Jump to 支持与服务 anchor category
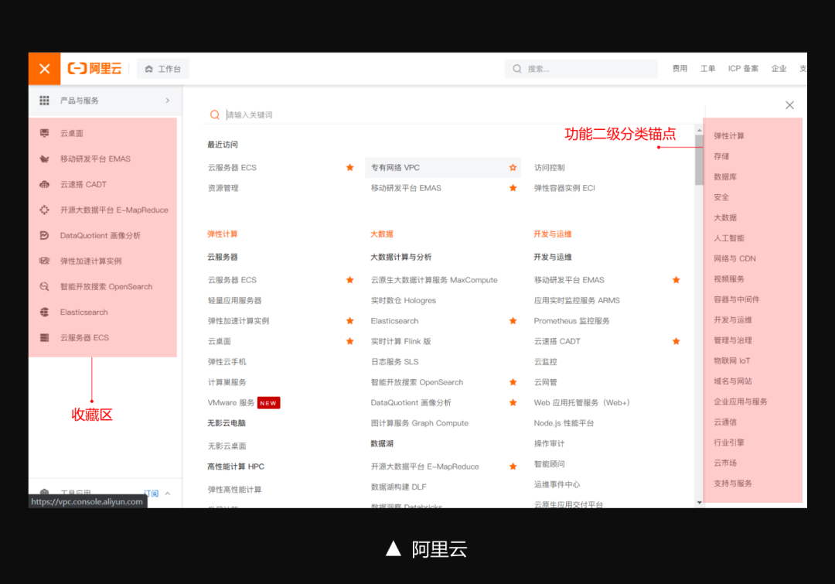The height and width of the screenshot is (584, 835). pos(733,483)
